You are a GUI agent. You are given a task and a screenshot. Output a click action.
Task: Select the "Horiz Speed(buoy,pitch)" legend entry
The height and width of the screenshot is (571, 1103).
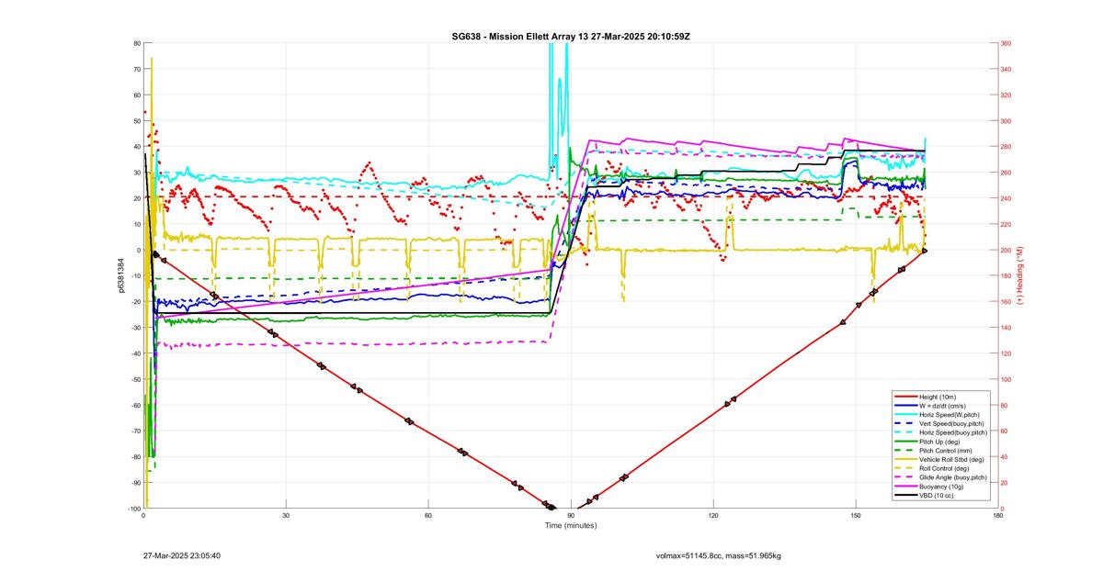point(953,431)
